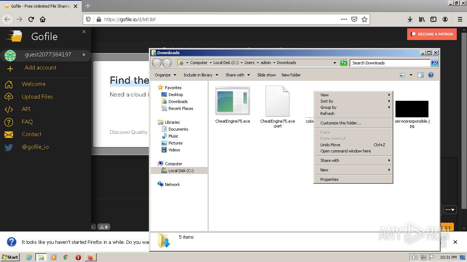Choose Customize this folder option
The height and width of the screenshot is (262, 467).
(353, 123)
